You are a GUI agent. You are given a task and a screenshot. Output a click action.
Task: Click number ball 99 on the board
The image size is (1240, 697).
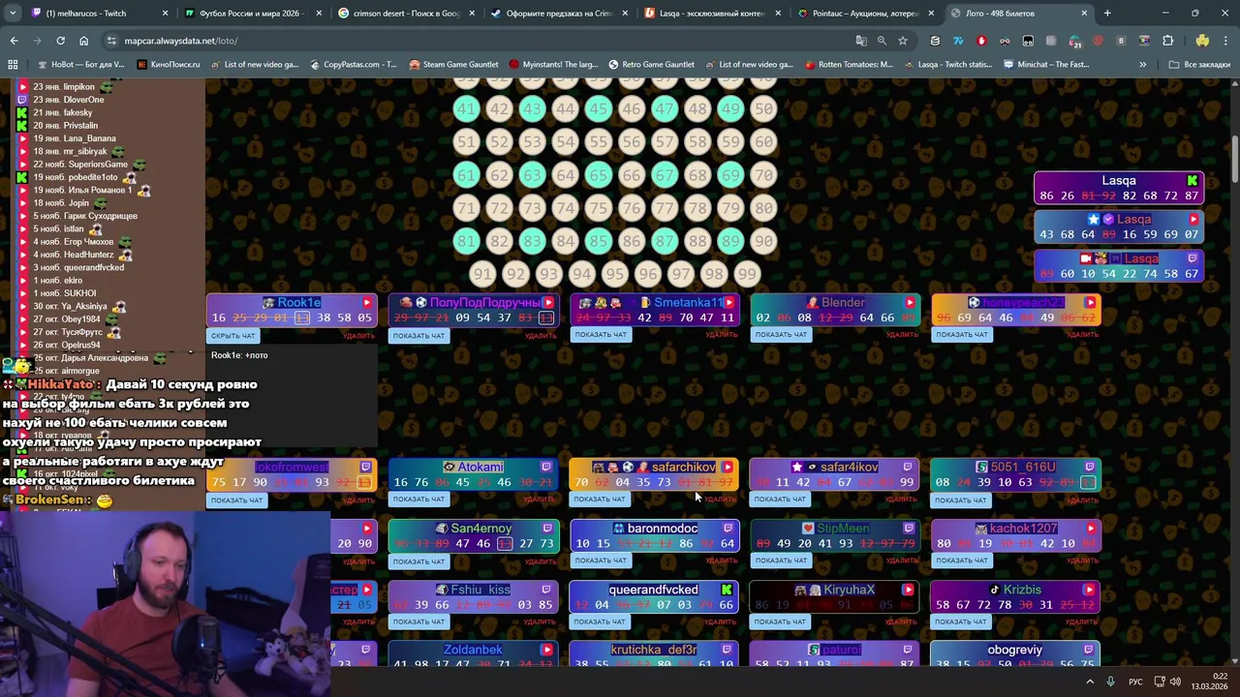point(746,274)
